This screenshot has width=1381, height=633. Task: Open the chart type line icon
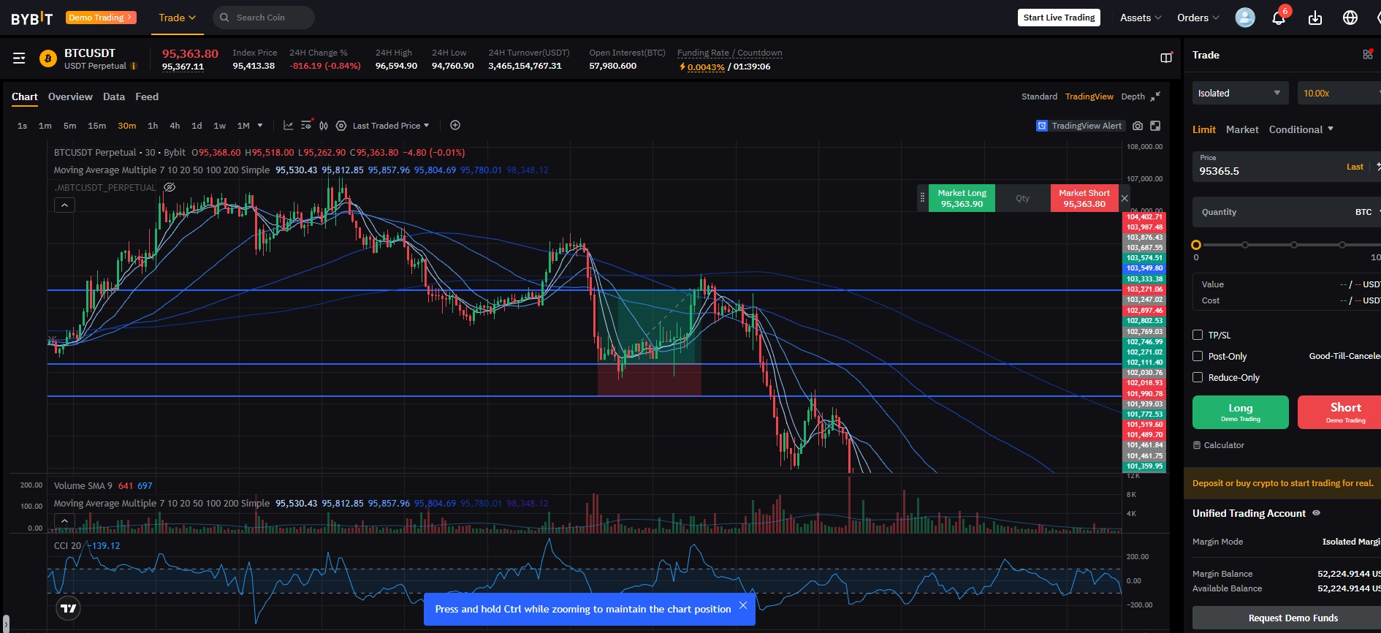pos(288,126)
